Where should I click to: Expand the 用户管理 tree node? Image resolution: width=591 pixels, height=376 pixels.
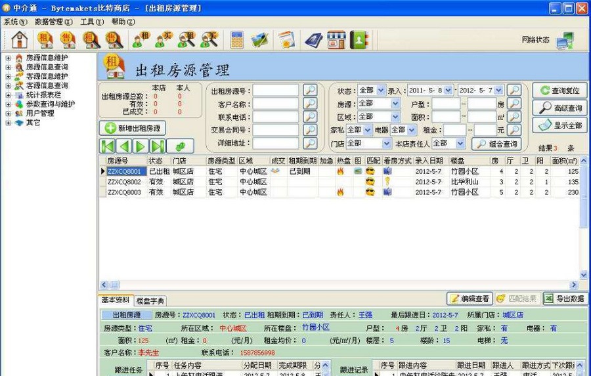[9, 114]
